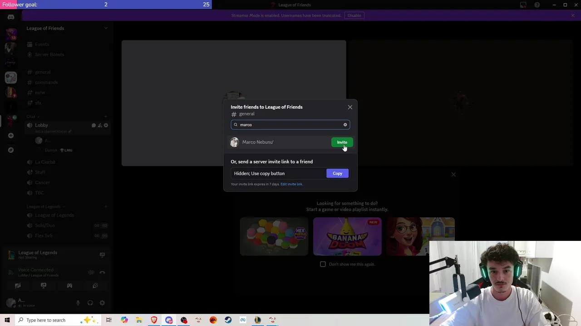Add a channel to League of Legends category
This screenshot has width=581, height=326.
106,206
